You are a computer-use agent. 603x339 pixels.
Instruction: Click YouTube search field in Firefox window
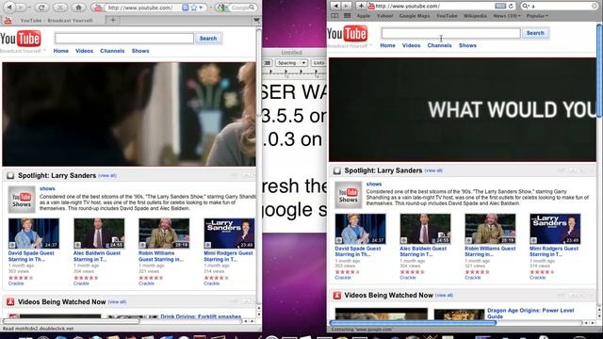tap(124, 38)
